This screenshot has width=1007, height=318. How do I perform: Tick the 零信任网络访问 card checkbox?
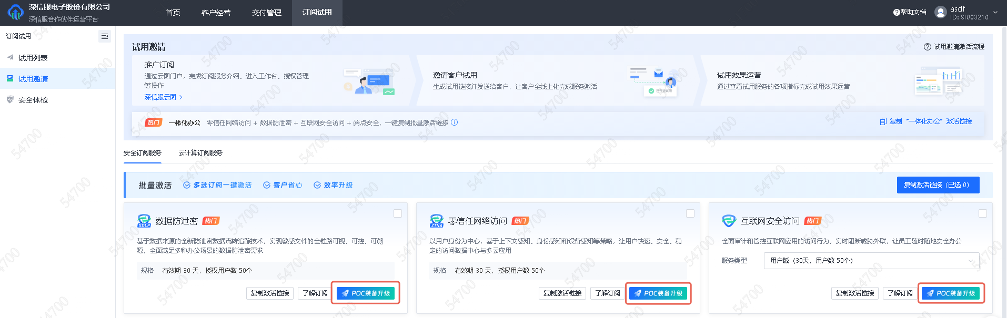(x=690, y=213)
